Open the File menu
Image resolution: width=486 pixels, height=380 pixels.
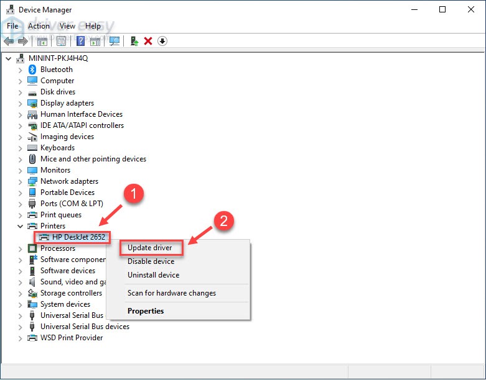click(12, 26)
